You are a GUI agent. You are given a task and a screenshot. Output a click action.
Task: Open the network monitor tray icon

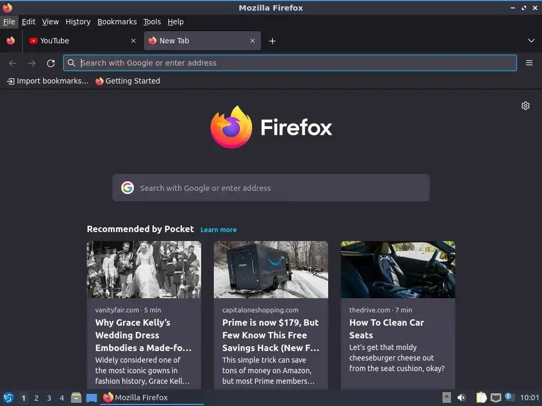coord(495,398)
